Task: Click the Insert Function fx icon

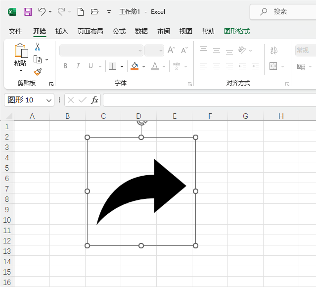Action: [x=94, y=100]
